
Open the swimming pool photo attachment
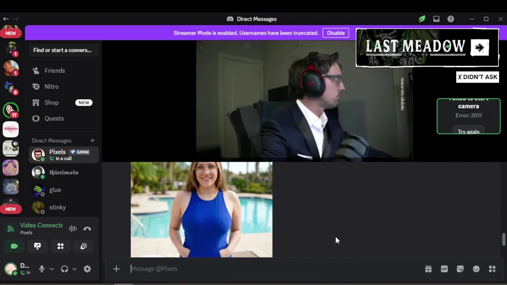(x=202, y=209)
